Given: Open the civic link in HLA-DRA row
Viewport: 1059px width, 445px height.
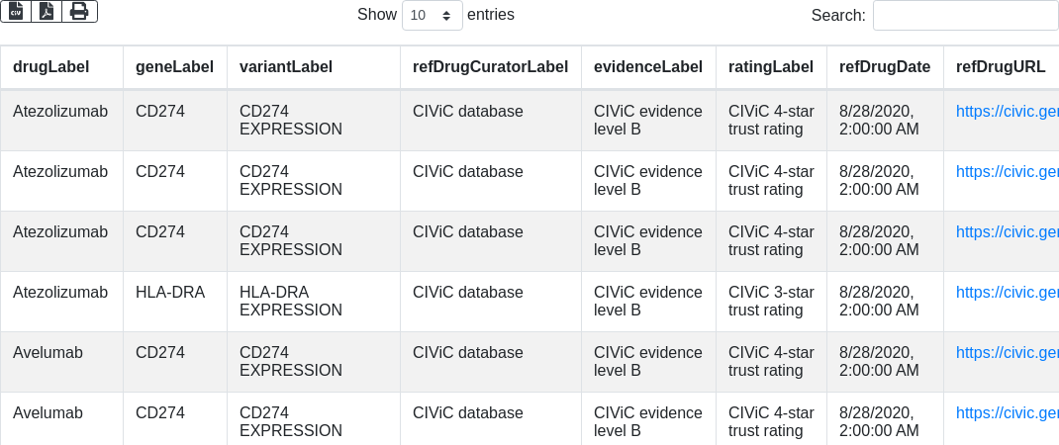Looking at the screenshot, I should (x=1007, y=293).
